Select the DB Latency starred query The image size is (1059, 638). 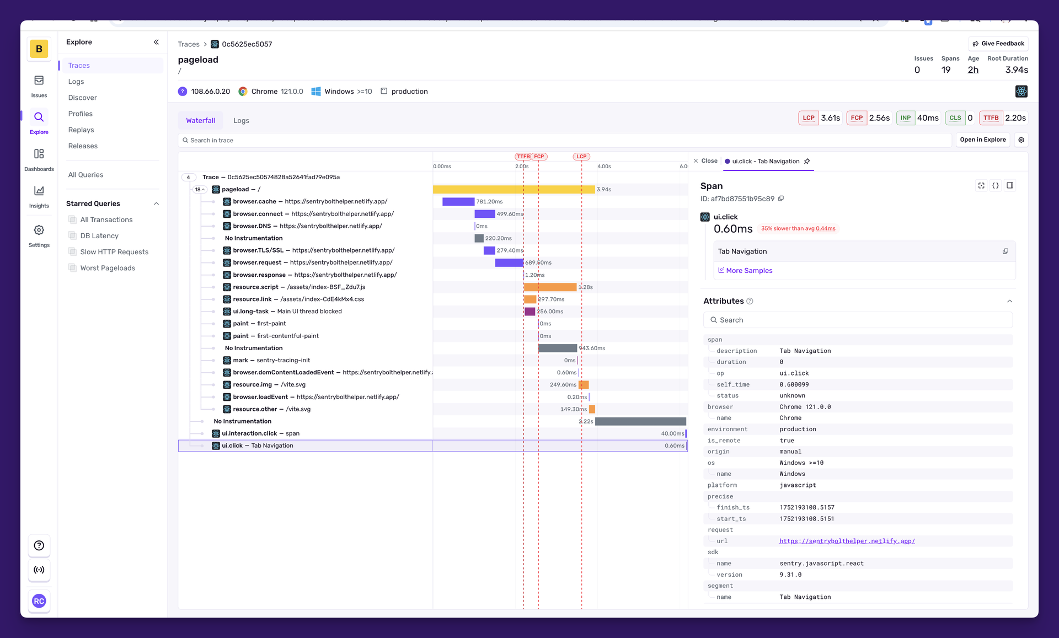coord(99,235)
